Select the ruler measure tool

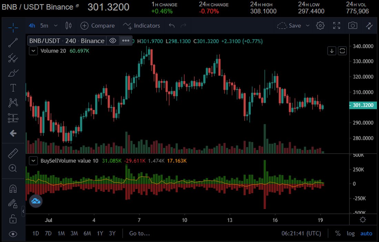[x=13, y=153]
